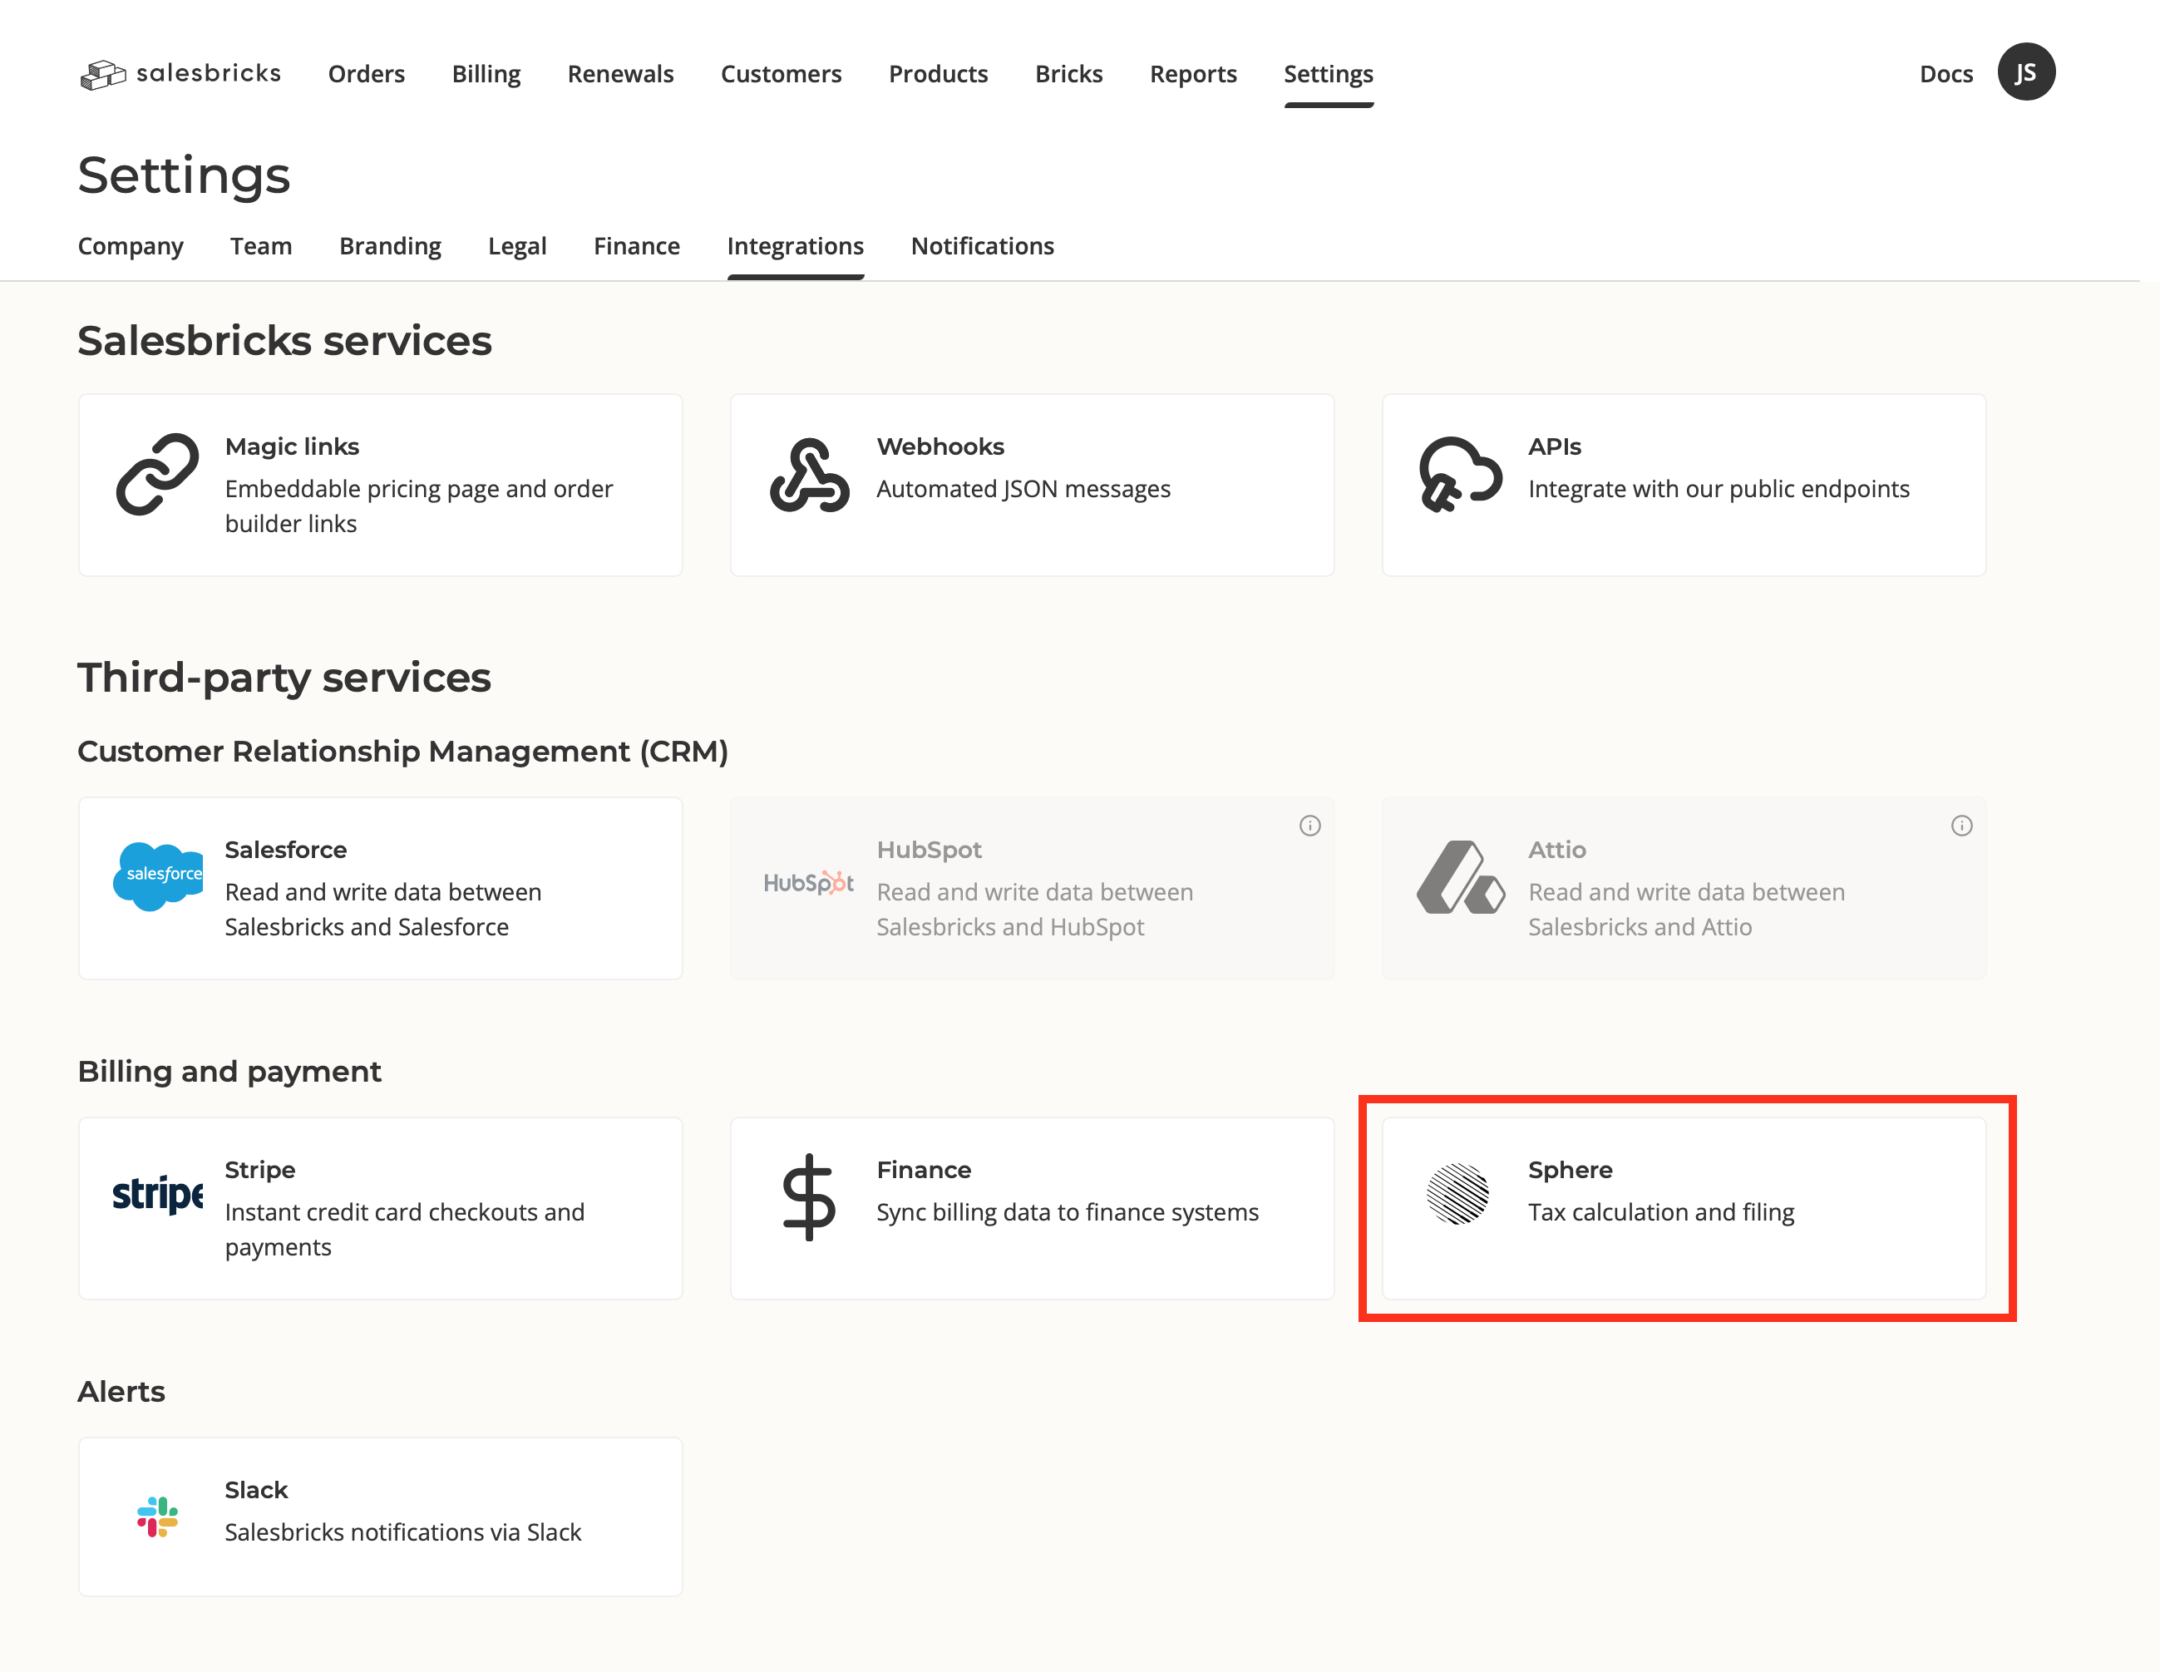Click the Webhooks icon

click(x=809, y=476)
